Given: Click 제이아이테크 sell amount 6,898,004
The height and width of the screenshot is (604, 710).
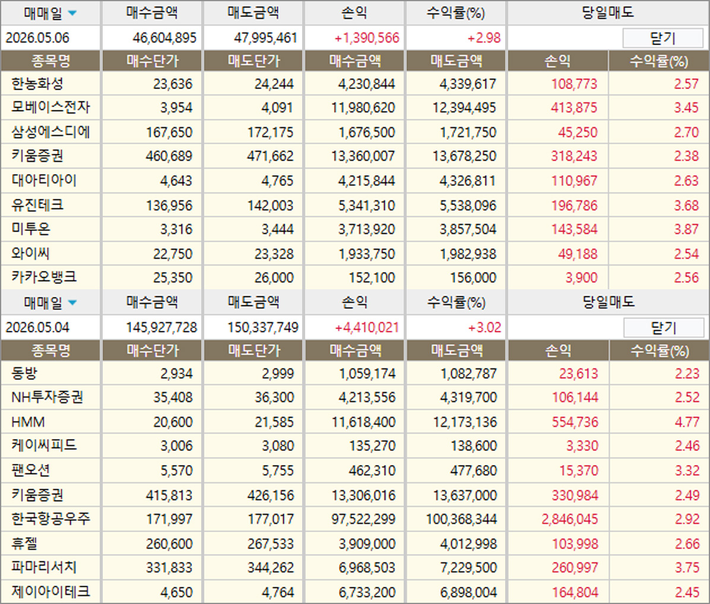Looking at the screenshot, I should [x=468, y=592].
